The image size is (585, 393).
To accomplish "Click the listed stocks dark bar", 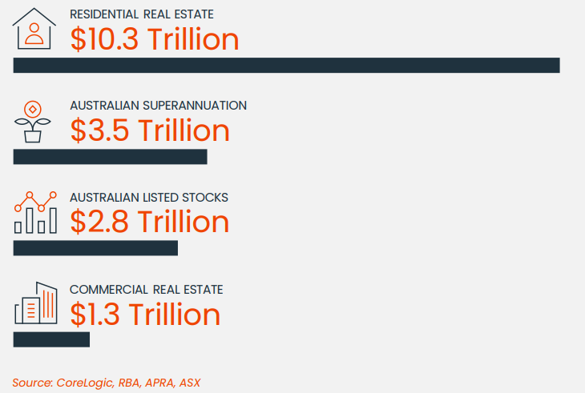I will [95, 248].
